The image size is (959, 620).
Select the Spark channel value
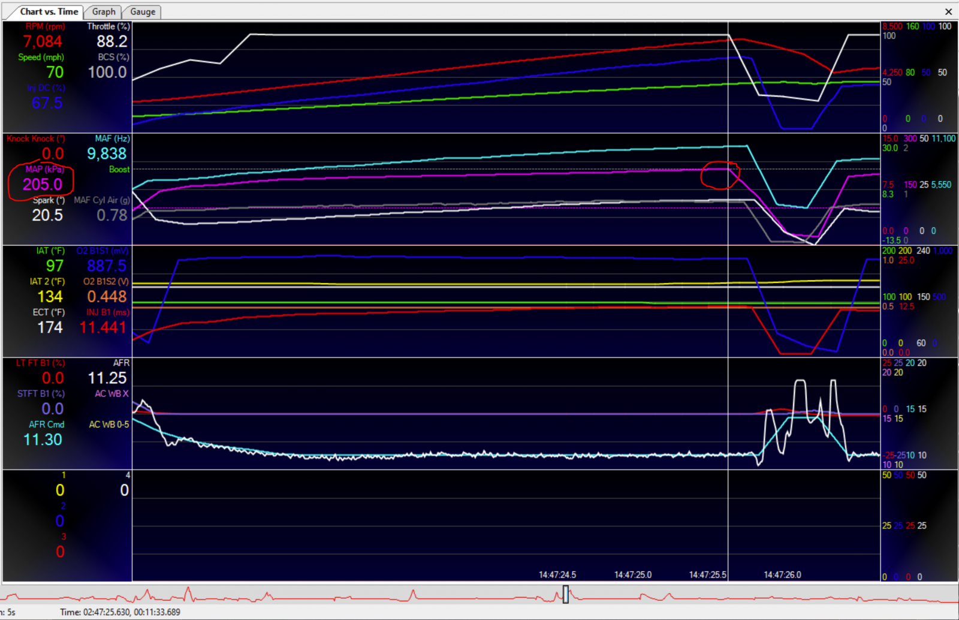point(47,215)
